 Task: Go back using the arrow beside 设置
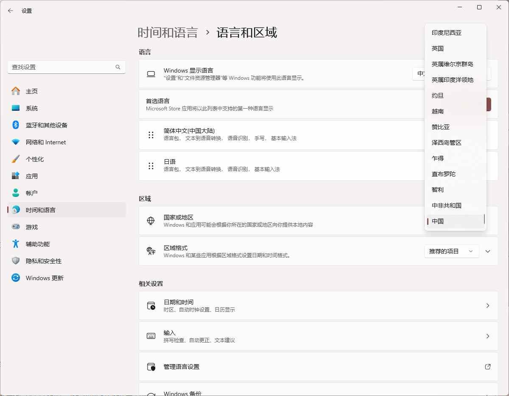[x=11, y=11]
